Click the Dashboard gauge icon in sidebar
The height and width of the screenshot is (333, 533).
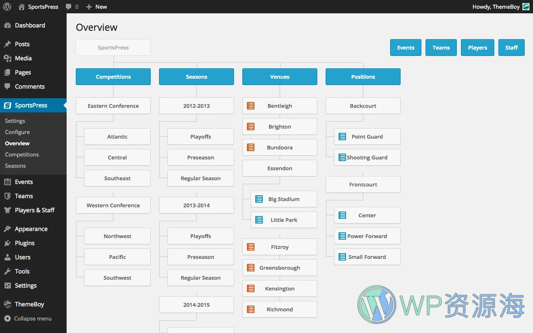tap(7, 25)
